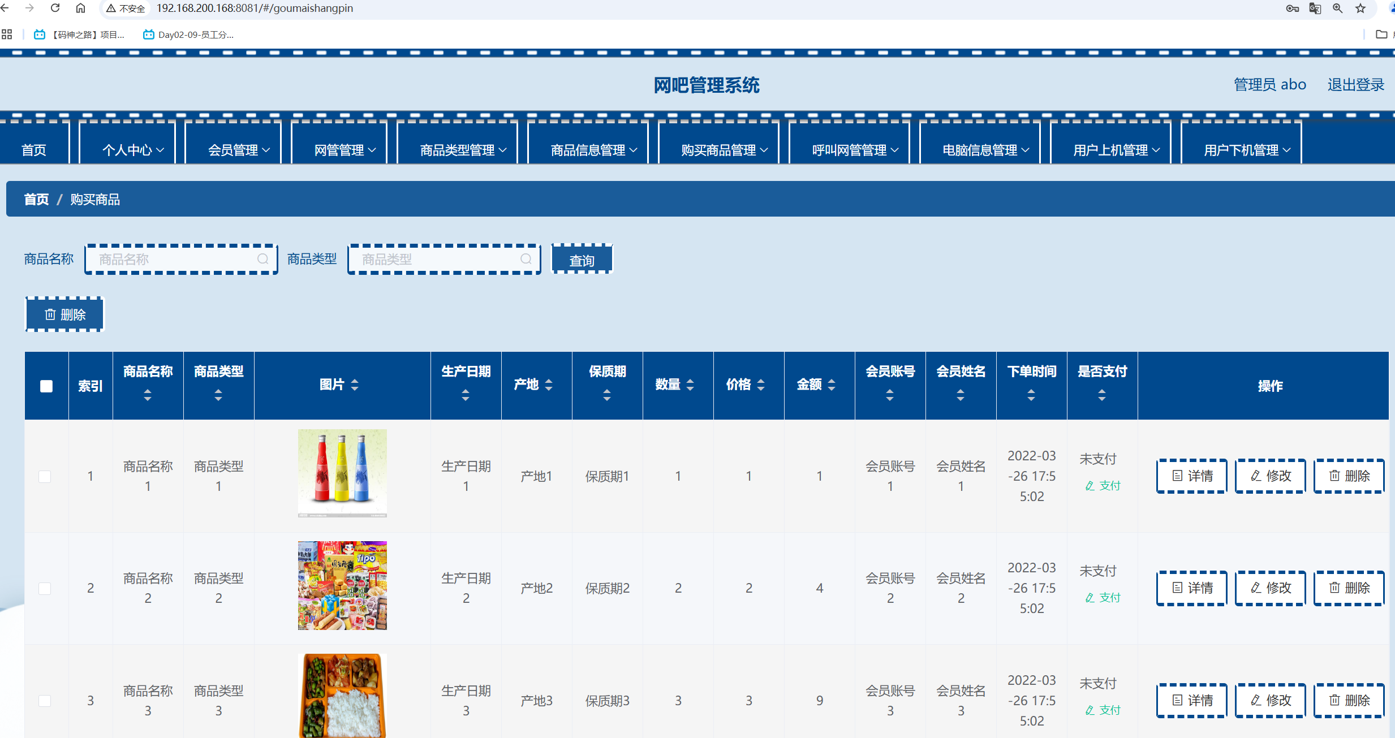Click the bookmark star in the address bar
1395x738 pixels.
[x=1361, y=8]
